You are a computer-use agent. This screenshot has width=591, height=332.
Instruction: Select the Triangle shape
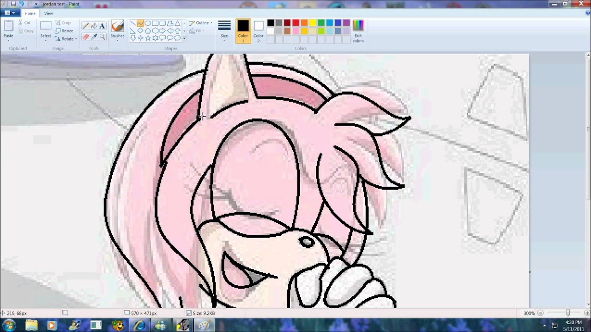click(177, 23)
